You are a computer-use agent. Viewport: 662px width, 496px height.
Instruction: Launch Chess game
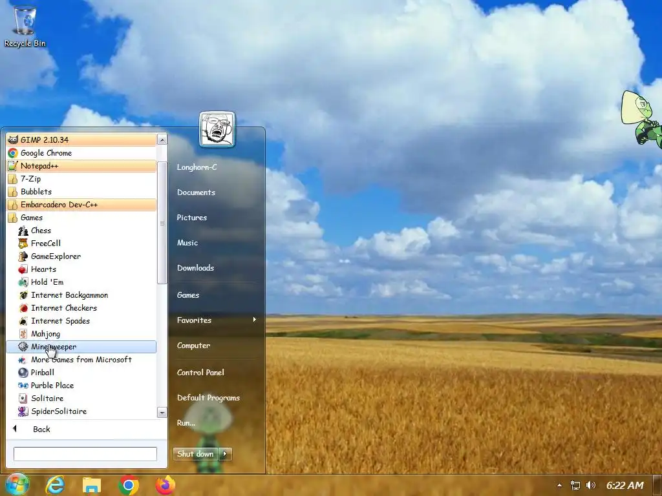(x=81, y=231)
